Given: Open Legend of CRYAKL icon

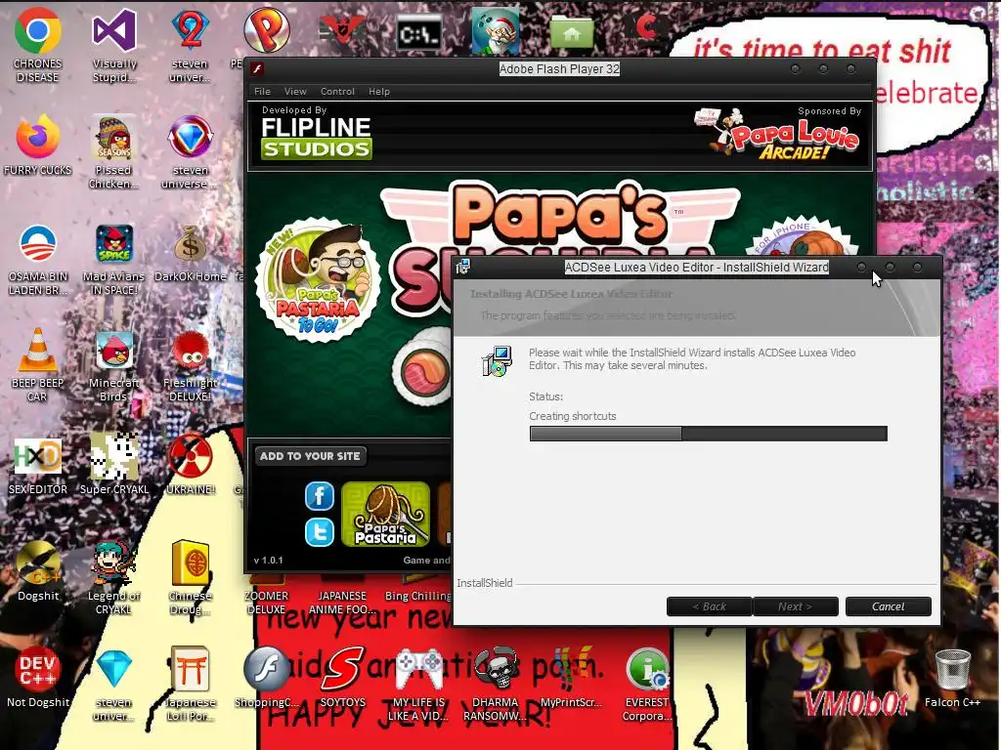Looking at the screenshot, I should [114, 562].
